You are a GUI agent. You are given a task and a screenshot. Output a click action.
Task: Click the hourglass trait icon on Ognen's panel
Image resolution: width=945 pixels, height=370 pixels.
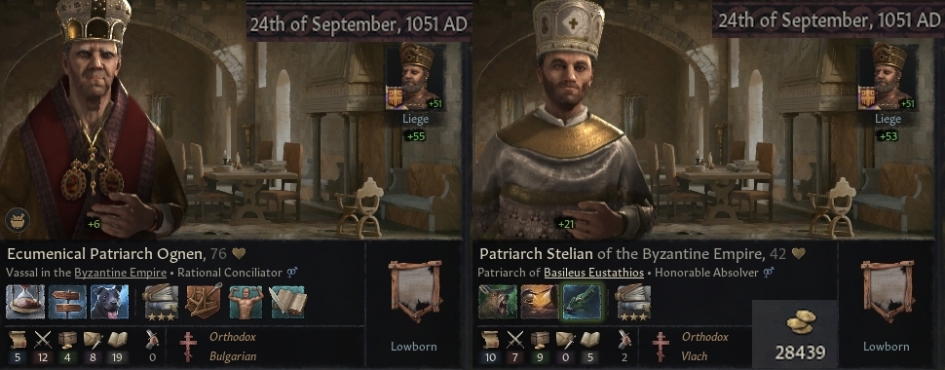[25, 302]
